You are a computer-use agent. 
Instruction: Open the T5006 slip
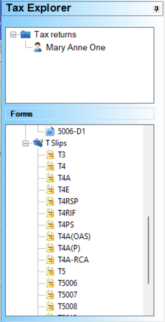click(67, 283)
